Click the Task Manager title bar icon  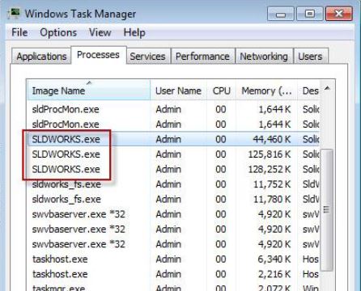tap(15, 13)
